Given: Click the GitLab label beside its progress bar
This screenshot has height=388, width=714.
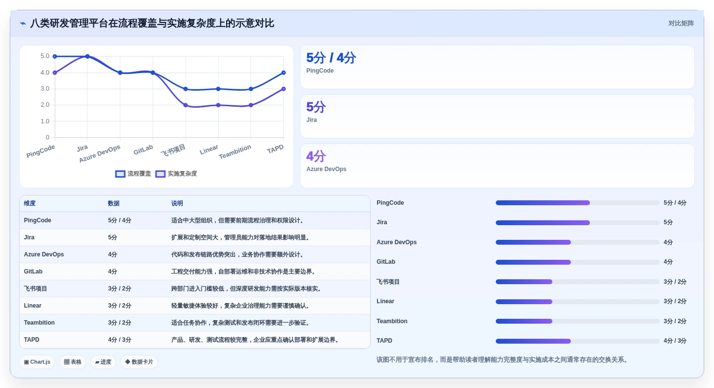Looking at the screenshot, I should click(386, 262).
